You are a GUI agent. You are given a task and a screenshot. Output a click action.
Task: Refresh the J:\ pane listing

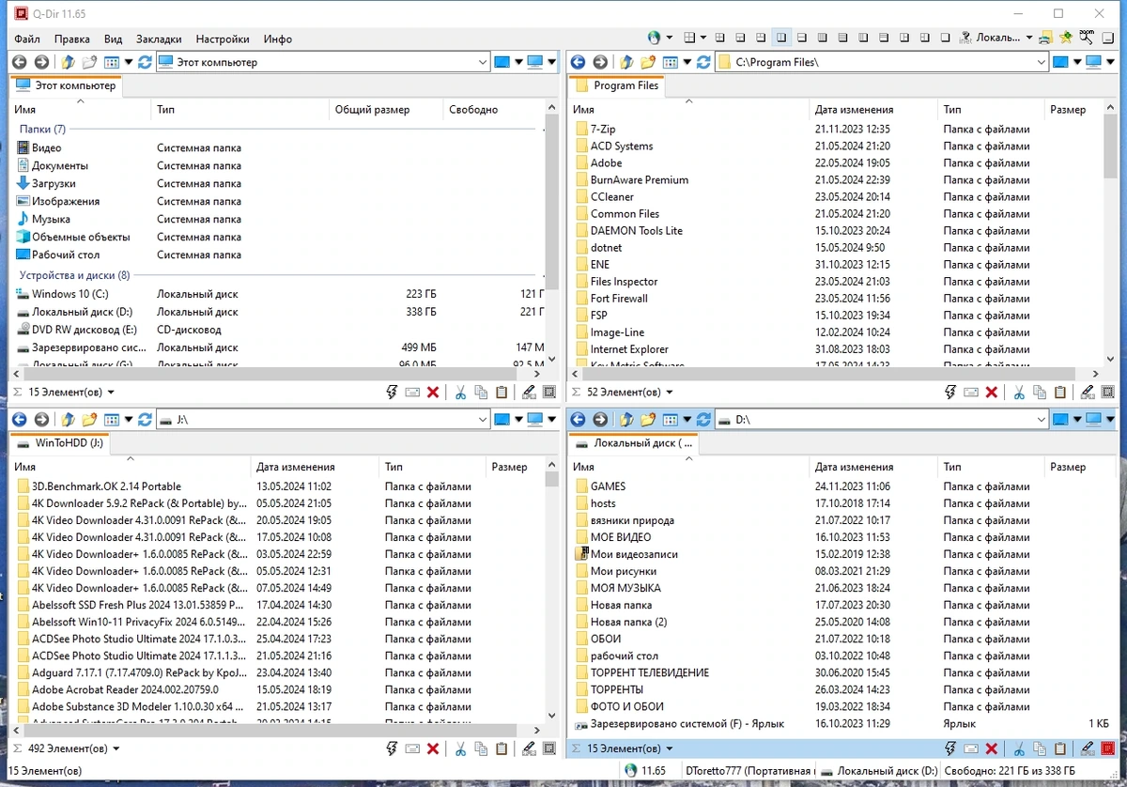click(145, 419)
